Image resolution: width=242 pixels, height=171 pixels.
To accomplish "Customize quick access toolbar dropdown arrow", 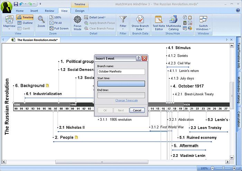I will (40, 4).
